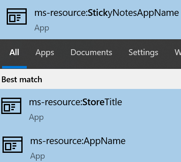Open the ms-resource:StickyNotesAppName result
Screen dimensions: 181x162
point(90,20)
